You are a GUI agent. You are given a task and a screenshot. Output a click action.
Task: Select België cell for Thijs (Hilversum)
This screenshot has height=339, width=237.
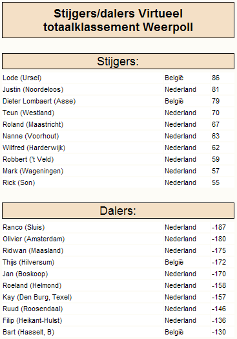tap(174, 263)
